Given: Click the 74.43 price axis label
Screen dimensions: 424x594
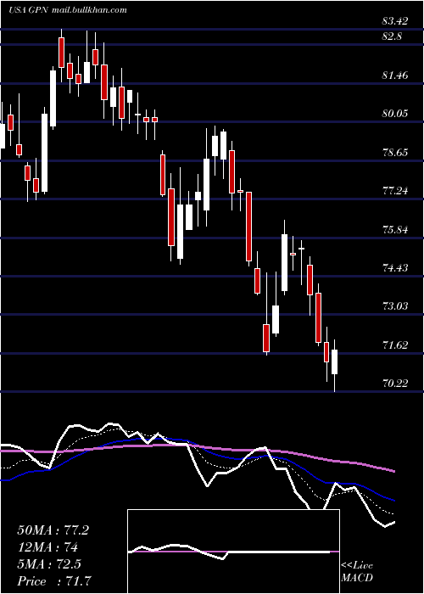Looking at the screenshot, I should tap(395, 268).
